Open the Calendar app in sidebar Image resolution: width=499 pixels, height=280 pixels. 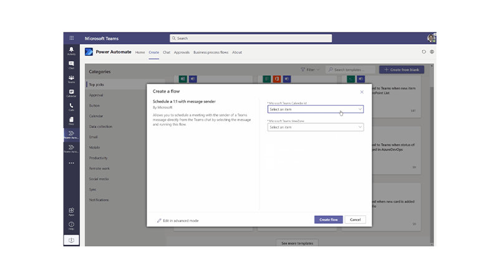pyautogui.click(x=71, y=93)
